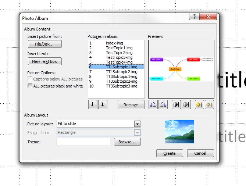Choose TT3Subtopic3-img from album list
Viewport: 246px width, 186px height.
[x=121, y=86]
